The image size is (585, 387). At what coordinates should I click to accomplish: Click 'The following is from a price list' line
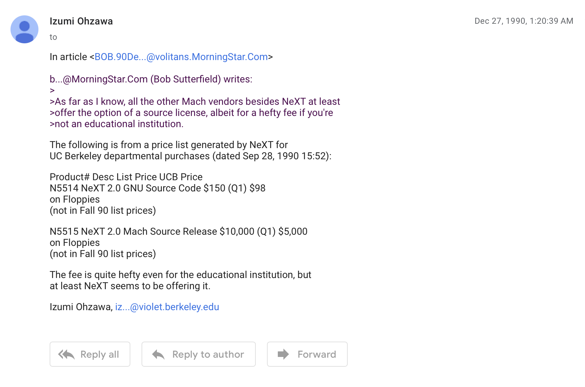[x=168, y=145]
